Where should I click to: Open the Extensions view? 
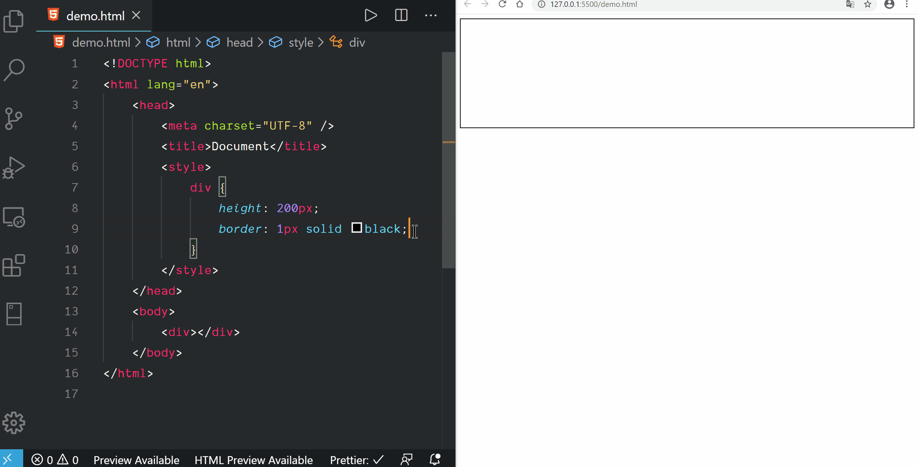(14, 265)
